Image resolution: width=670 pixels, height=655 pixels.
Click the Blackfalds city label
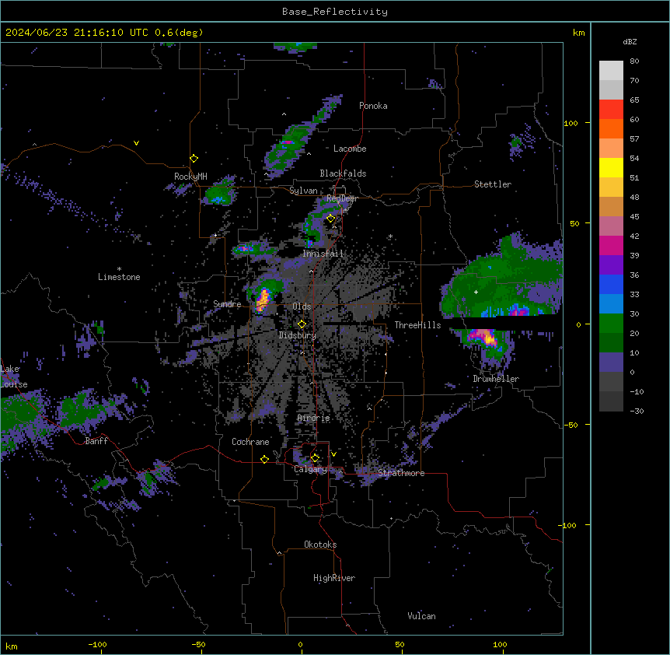(343, 173)
